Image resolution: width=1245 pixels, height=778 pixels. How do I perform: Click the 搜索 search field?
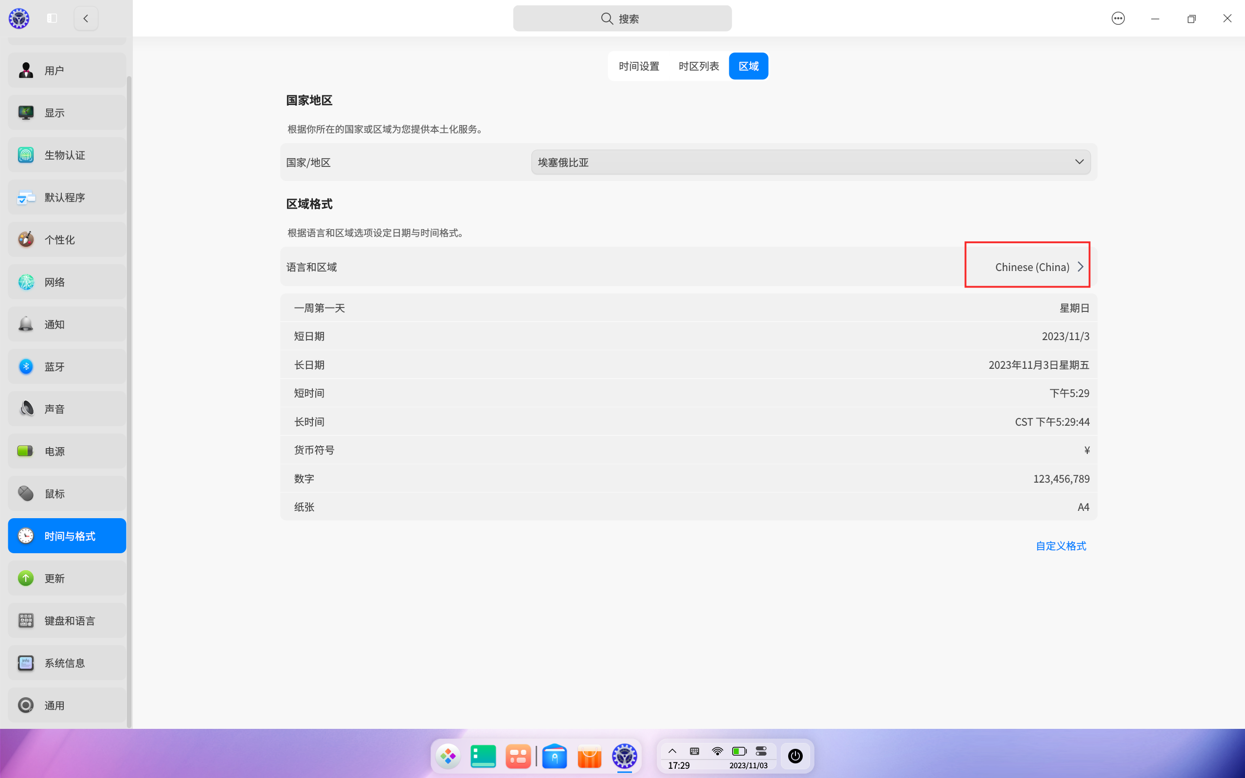(622, 18)
